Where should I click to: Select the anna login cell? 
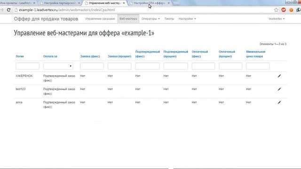(x=19, y=102)
